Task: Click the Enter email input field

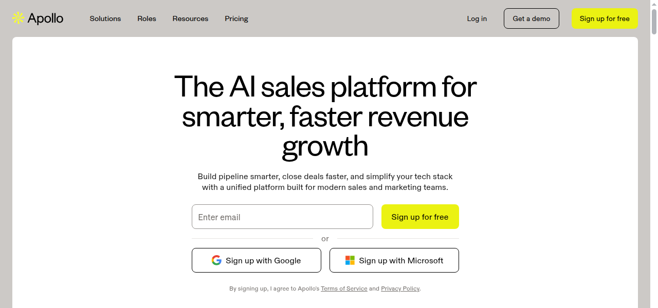Action: pyautogui.click(x=282, y=217)
